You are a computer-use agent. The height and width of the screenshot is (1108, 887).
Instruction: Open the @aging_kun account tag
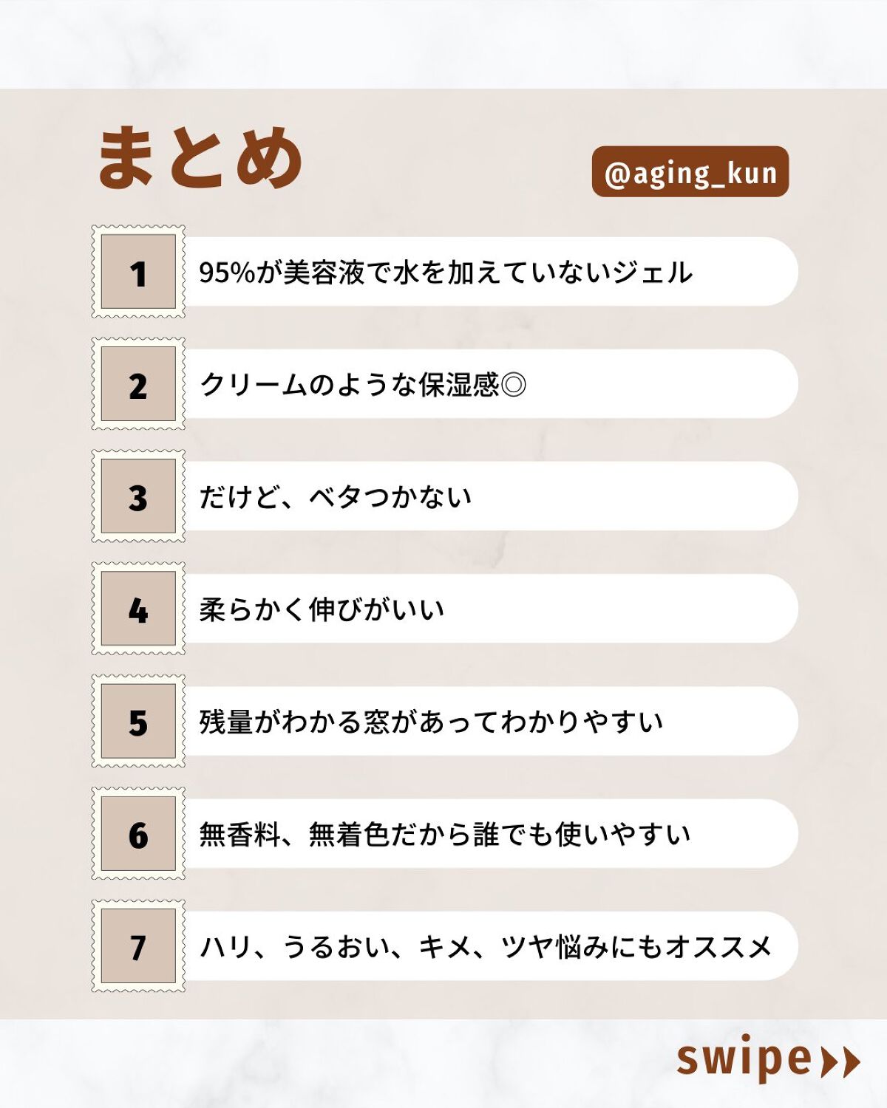pos(690,172)
